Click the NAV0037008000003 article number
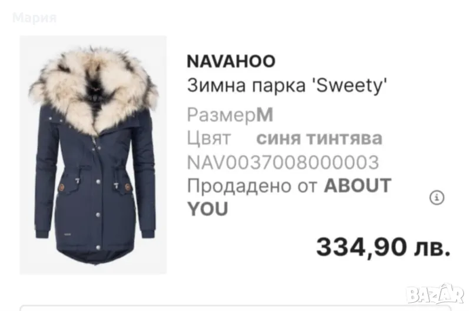471x311 pixels. click(283, 162)
